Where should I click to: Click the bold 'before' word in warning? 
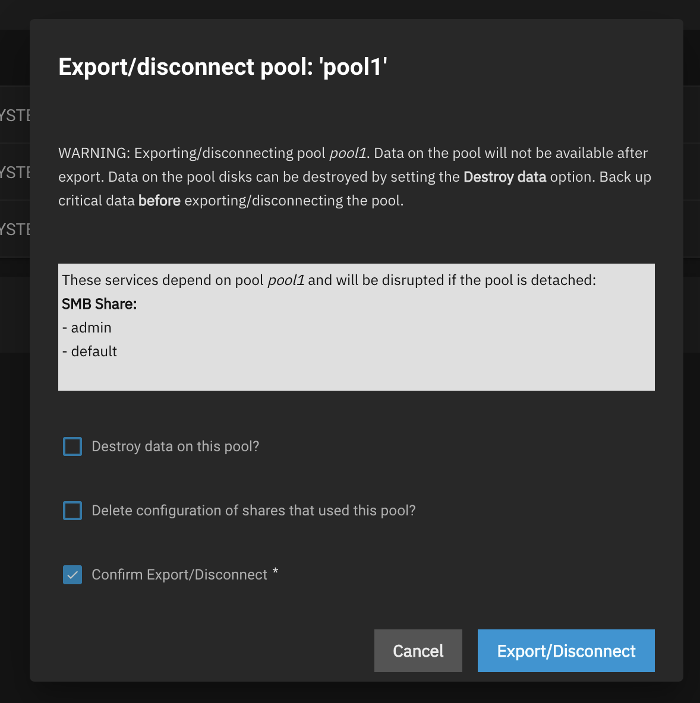click(159, 201)
